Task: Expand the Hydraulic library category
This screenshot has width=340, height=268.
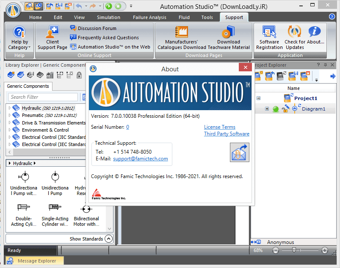Action: pyautogui.click(x=9, y=108)
